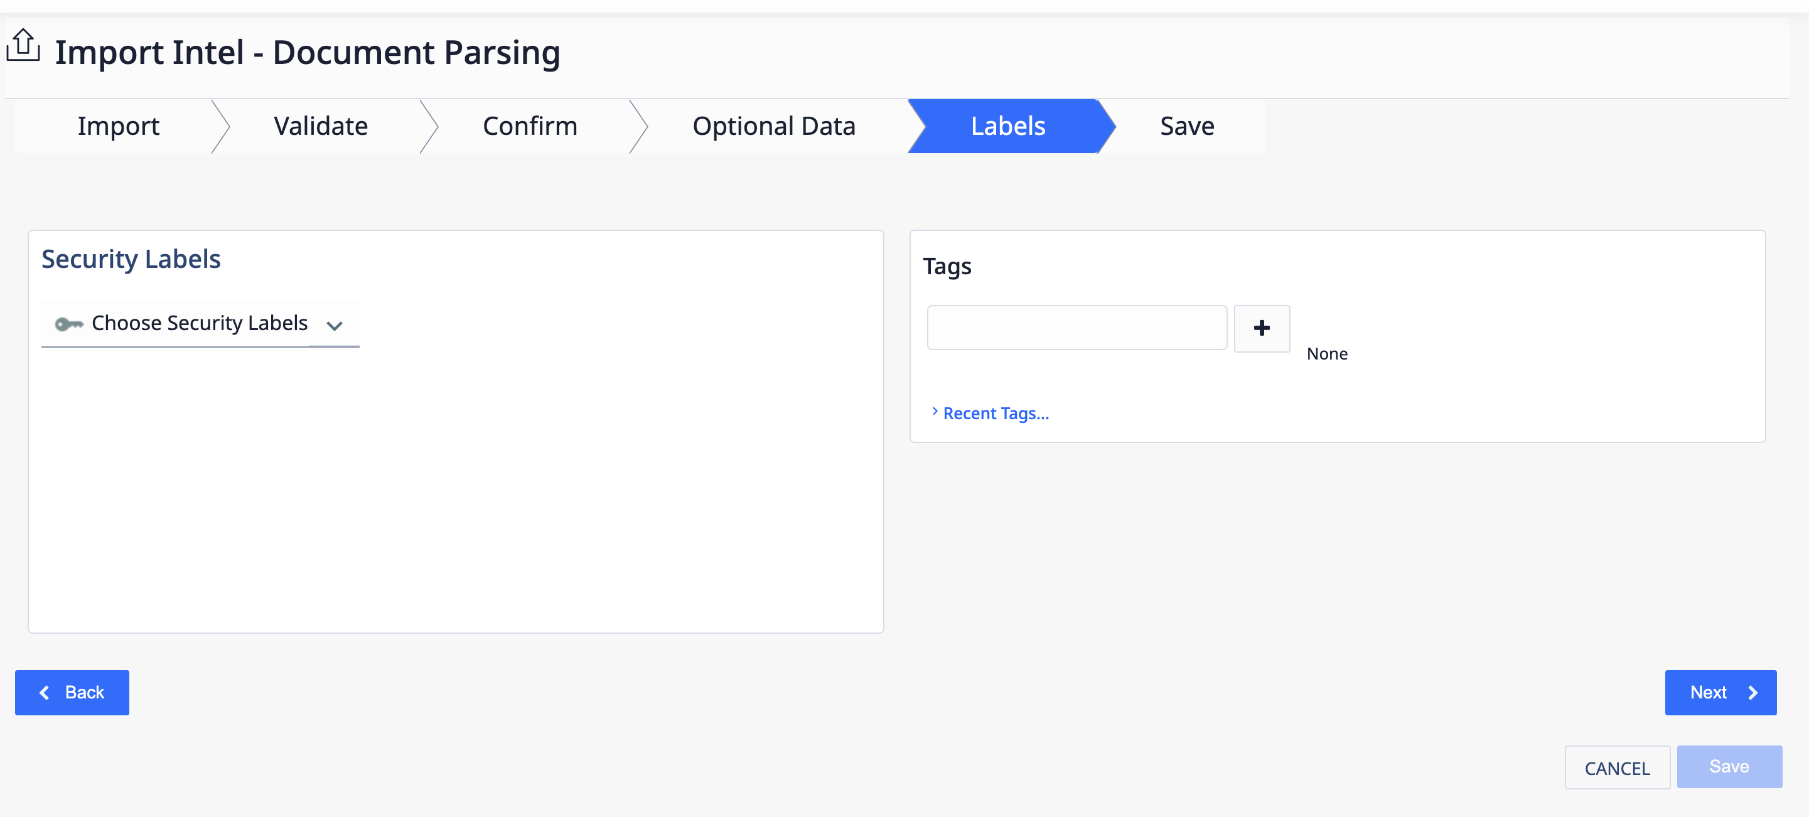This screenshot has height=817, width=1809.
Task: Select the Labels step
Action: tap(1007, 126)
